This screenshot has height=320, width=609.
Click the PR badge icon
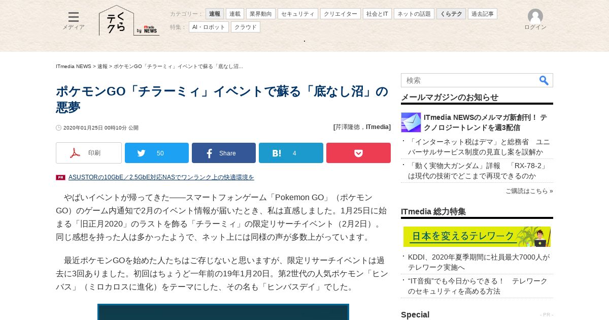pyautogui.click(x=61, y=177)
